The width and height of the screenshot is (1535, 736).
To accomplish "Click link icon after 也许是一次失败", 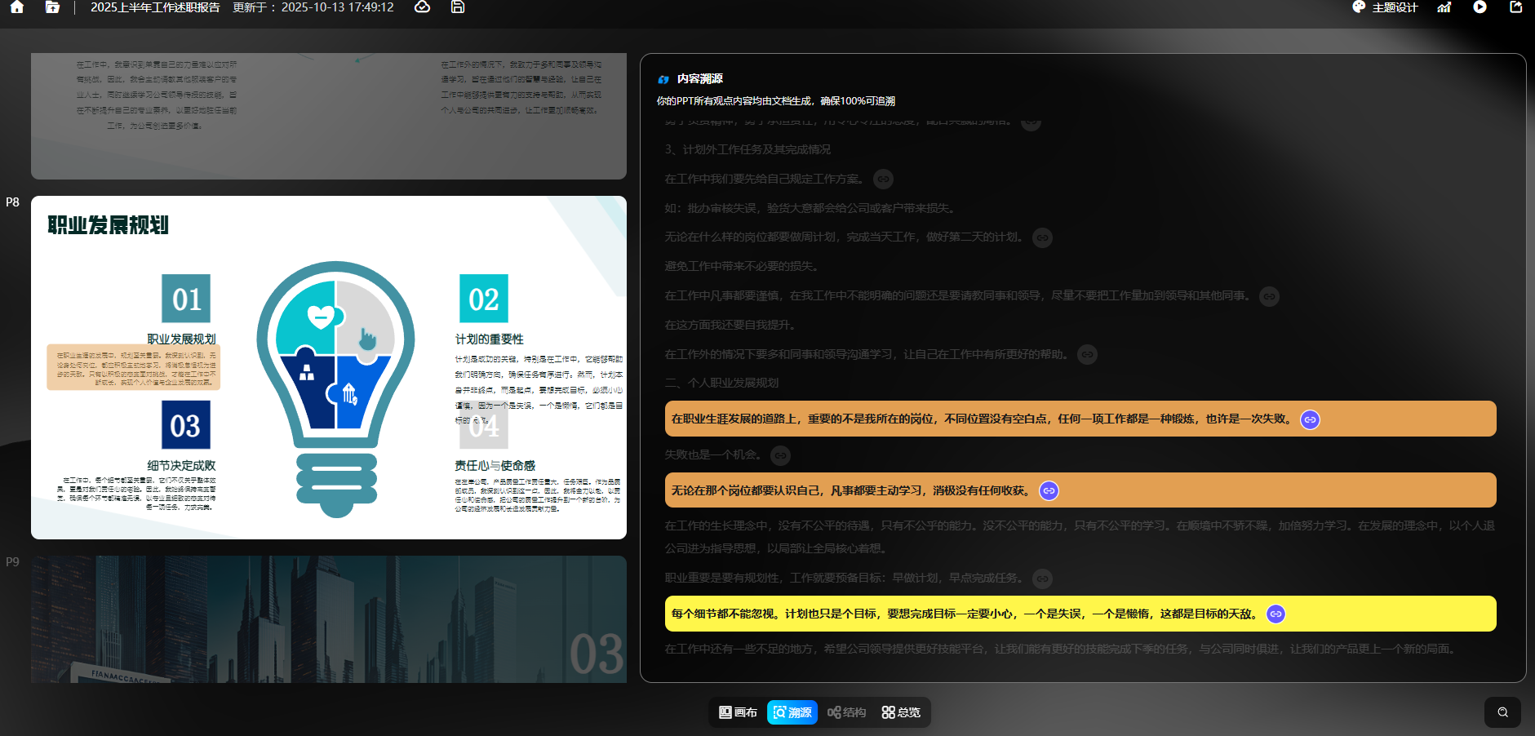I will point(1310,419).
